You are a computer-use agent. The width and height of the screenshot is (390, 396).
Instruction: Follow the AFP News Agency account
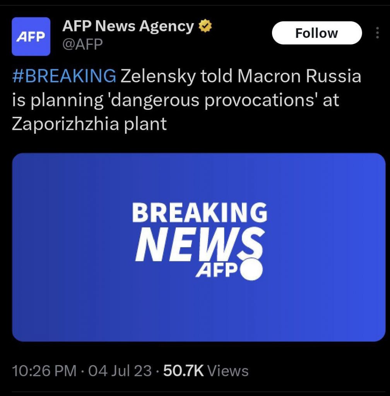click(x=316, y=33)
